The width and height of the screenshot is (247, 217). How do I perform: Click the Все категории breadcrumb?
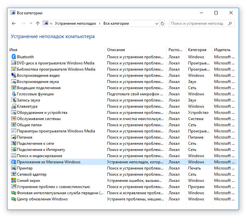[x=116, y=23]
